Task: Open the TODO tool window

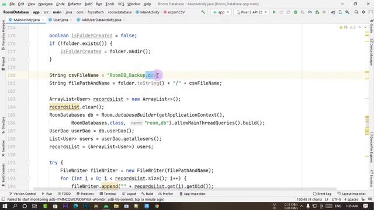Action: (64, 194)
